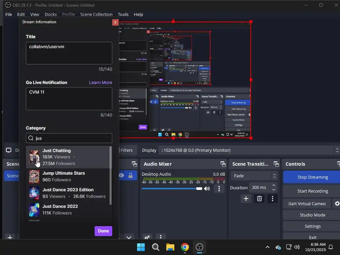Pop out the Sources dock
Image resolution: width=340 pixels, height=255 pixels.
pyautogui.click(x=134, y=164)
